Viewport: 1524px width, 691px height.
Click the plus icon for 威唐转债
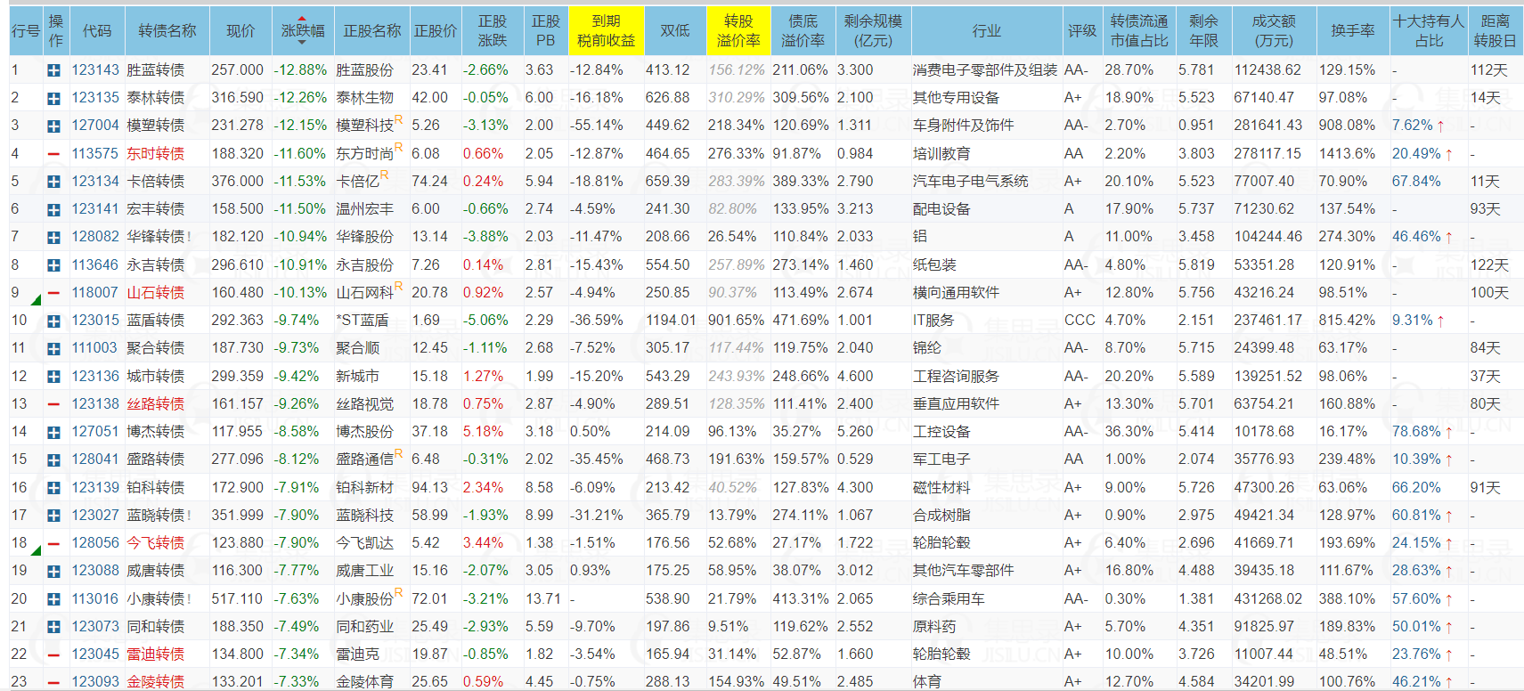[x=54, y=571]
